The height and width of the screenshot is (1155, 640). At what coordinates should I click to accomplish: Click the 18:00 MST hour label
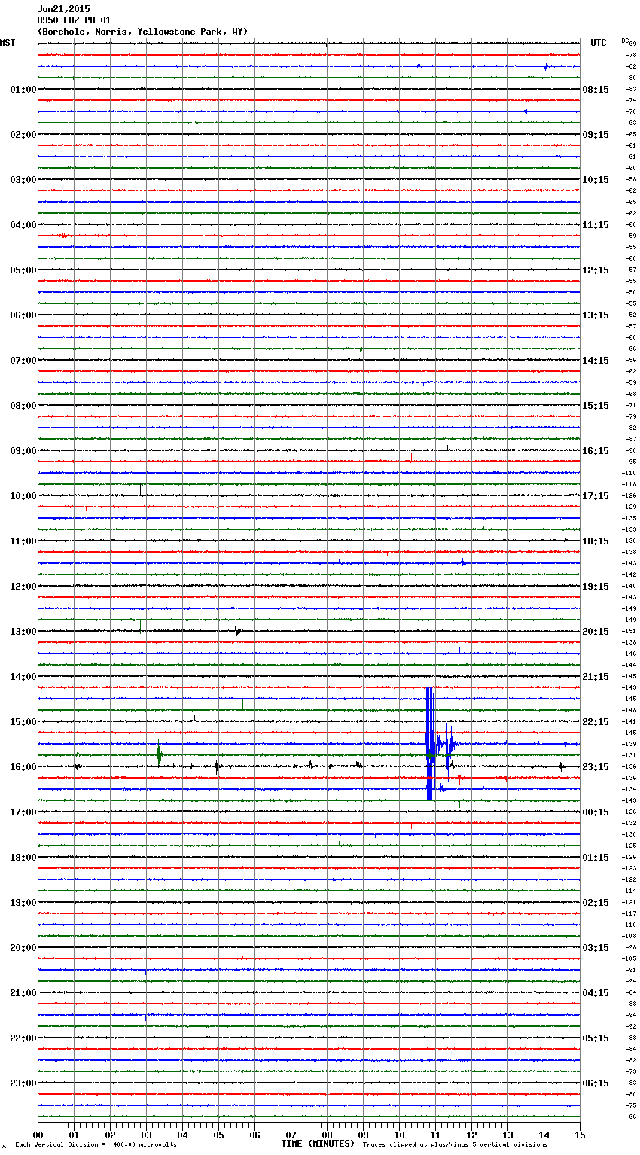pos(23,858)
